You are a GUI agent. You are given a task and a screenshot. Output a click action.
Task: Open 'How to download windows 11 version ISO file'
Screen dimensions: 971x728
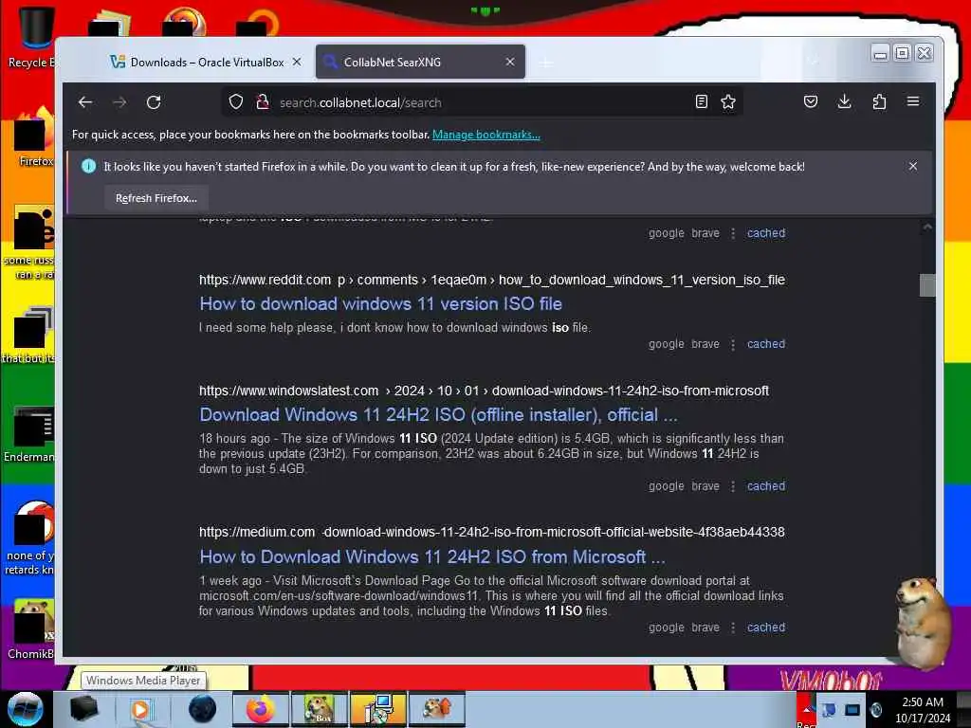(381, 304)
